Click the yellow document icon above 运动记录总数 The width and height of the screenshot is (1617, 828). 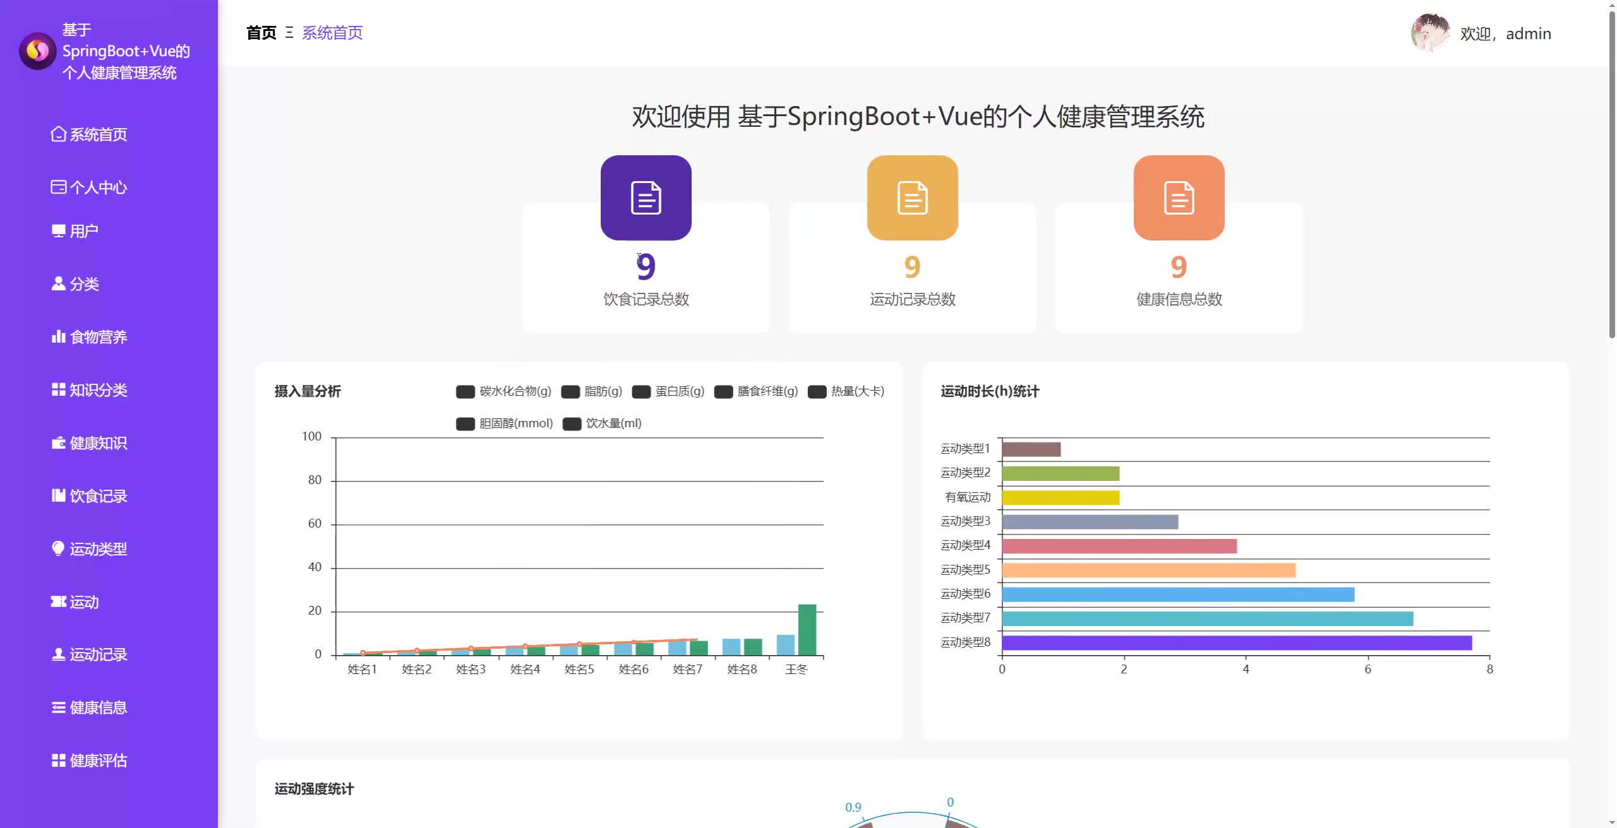pos(912,198)
